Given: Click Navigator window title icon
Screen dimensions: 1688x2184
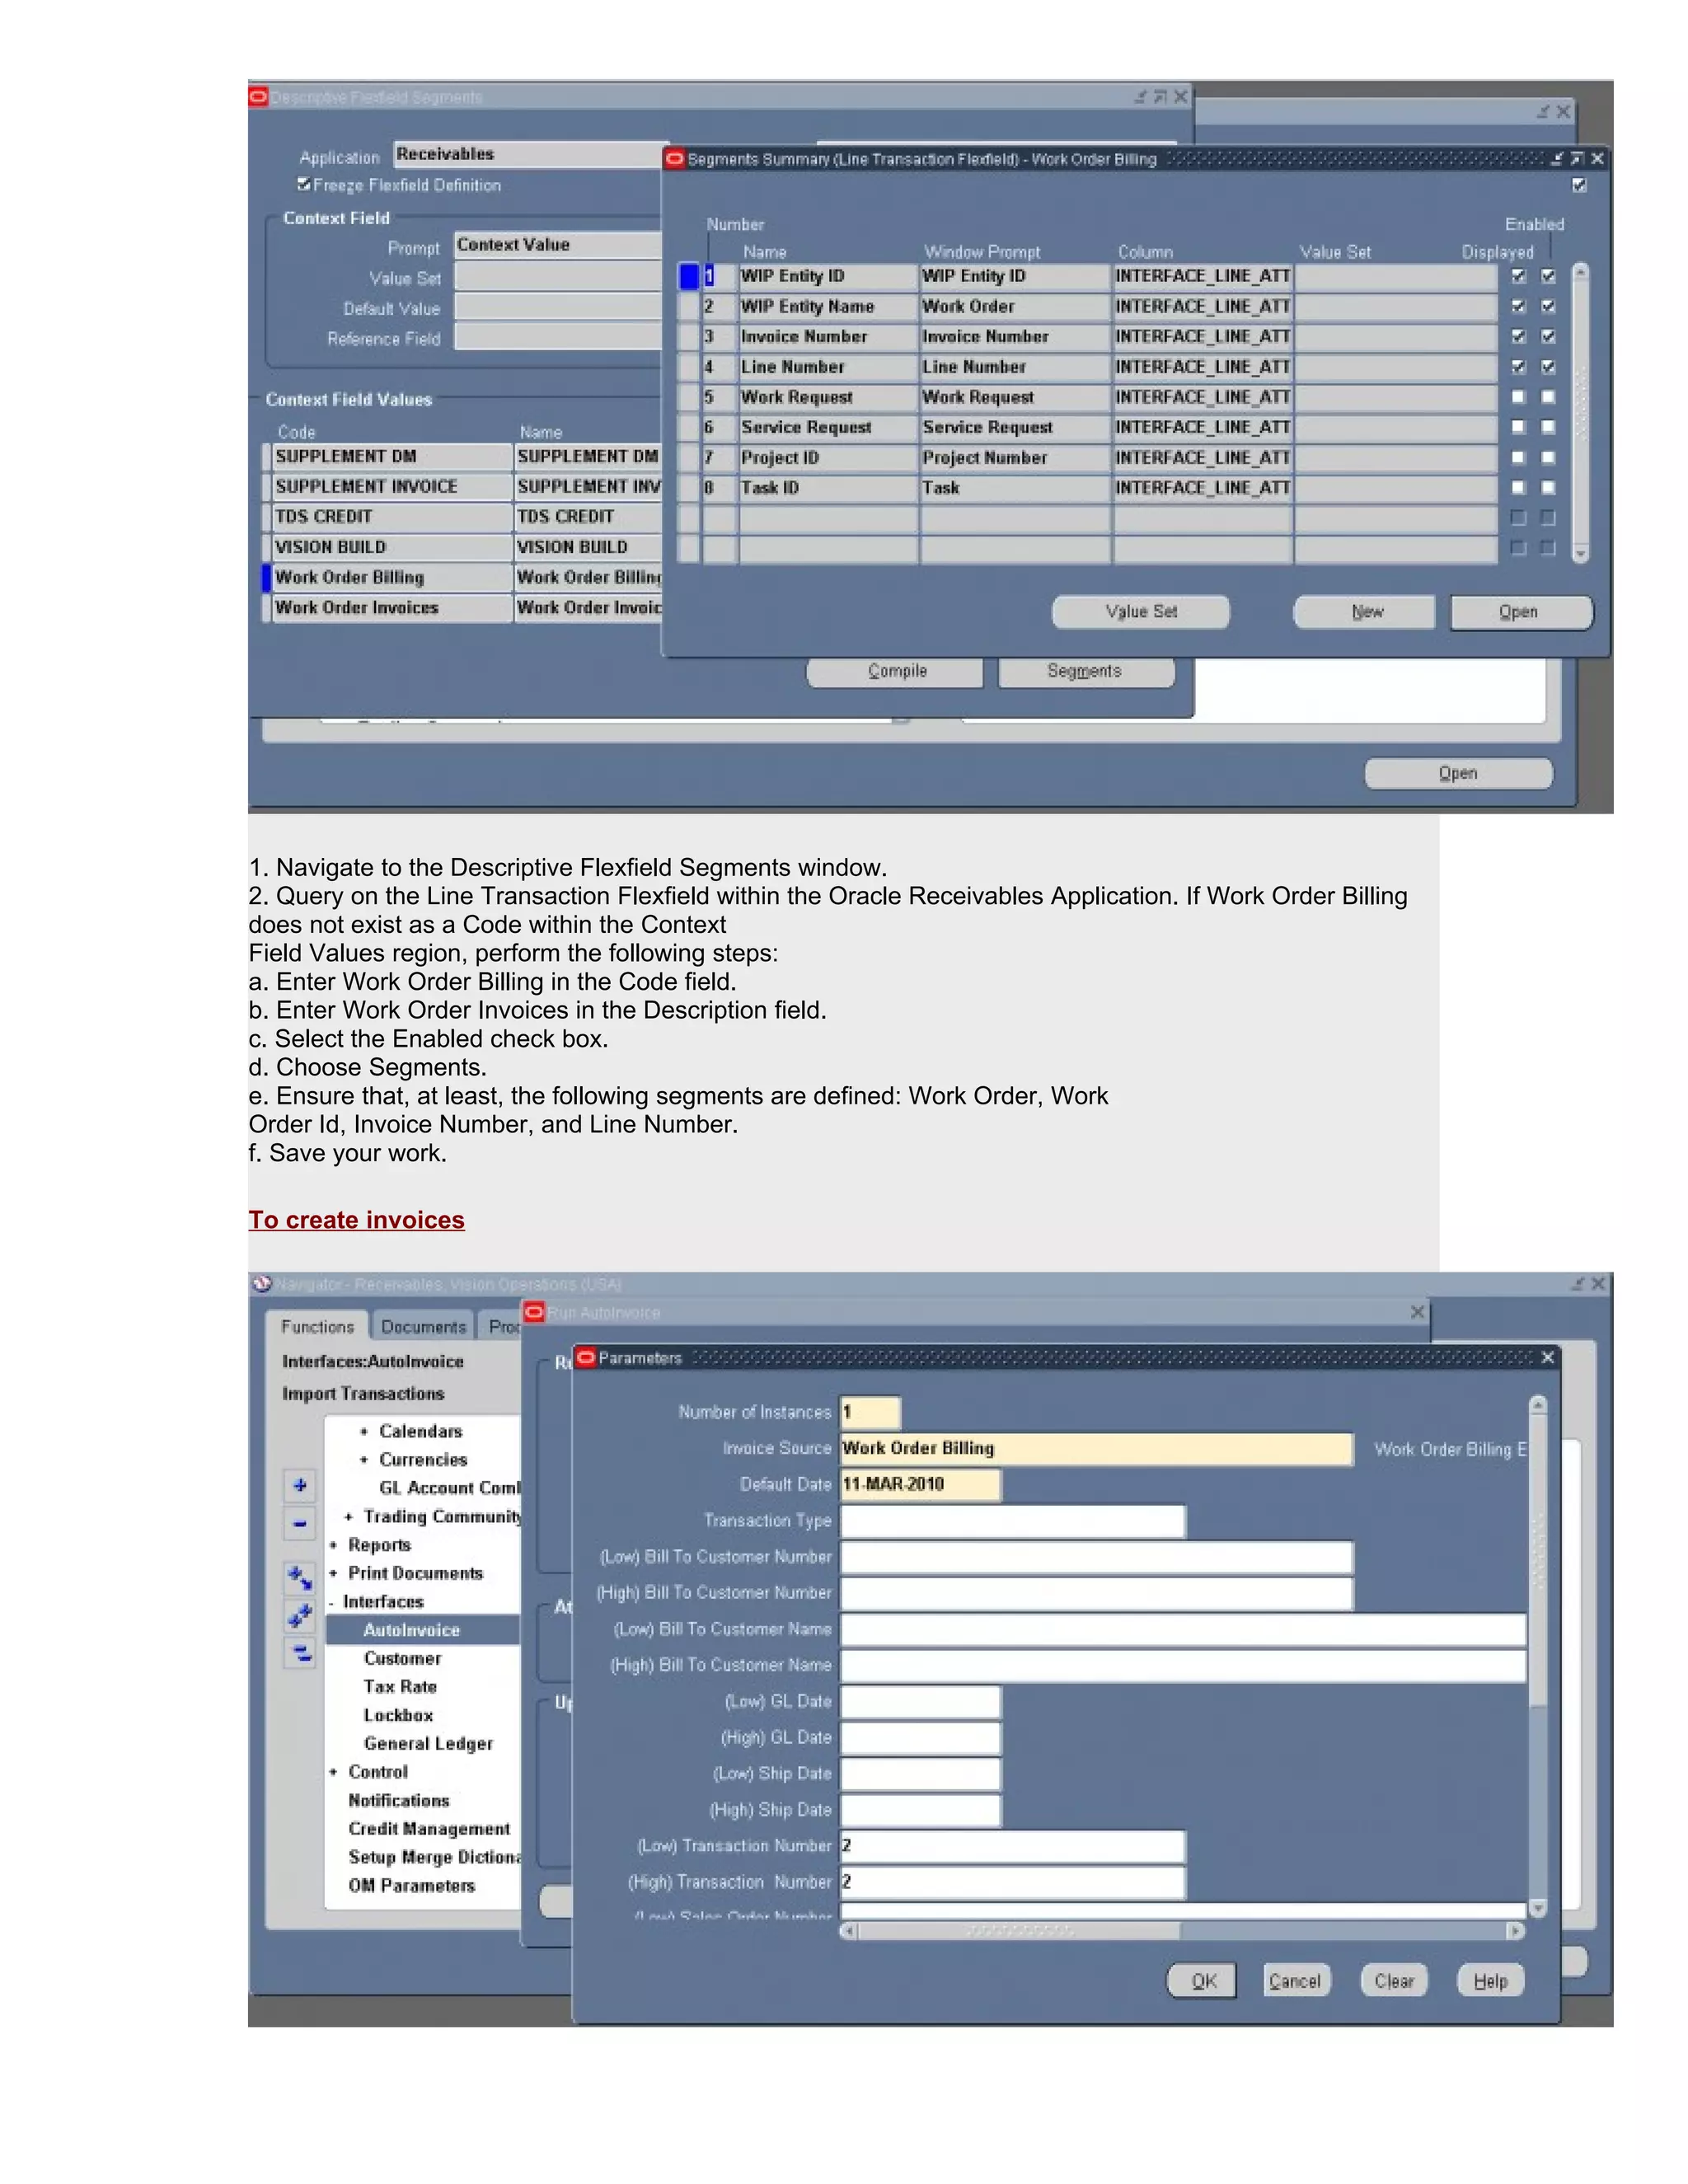Looking at the screenshot, I should (x=262, y=1284).
